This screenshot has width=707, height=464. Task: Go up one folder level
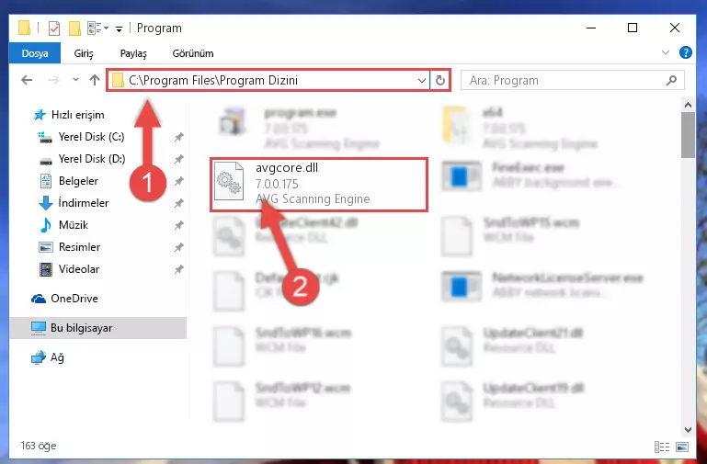click(95, 80)
